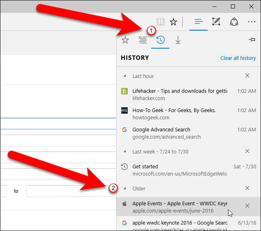Open Get started history entry

pos(188,170)
